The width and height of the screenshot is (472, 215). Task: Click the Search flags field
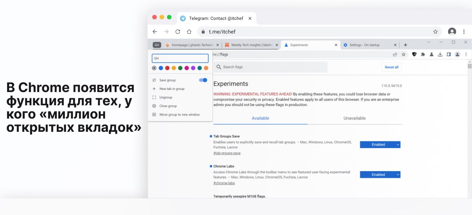[x=270, y=67]
